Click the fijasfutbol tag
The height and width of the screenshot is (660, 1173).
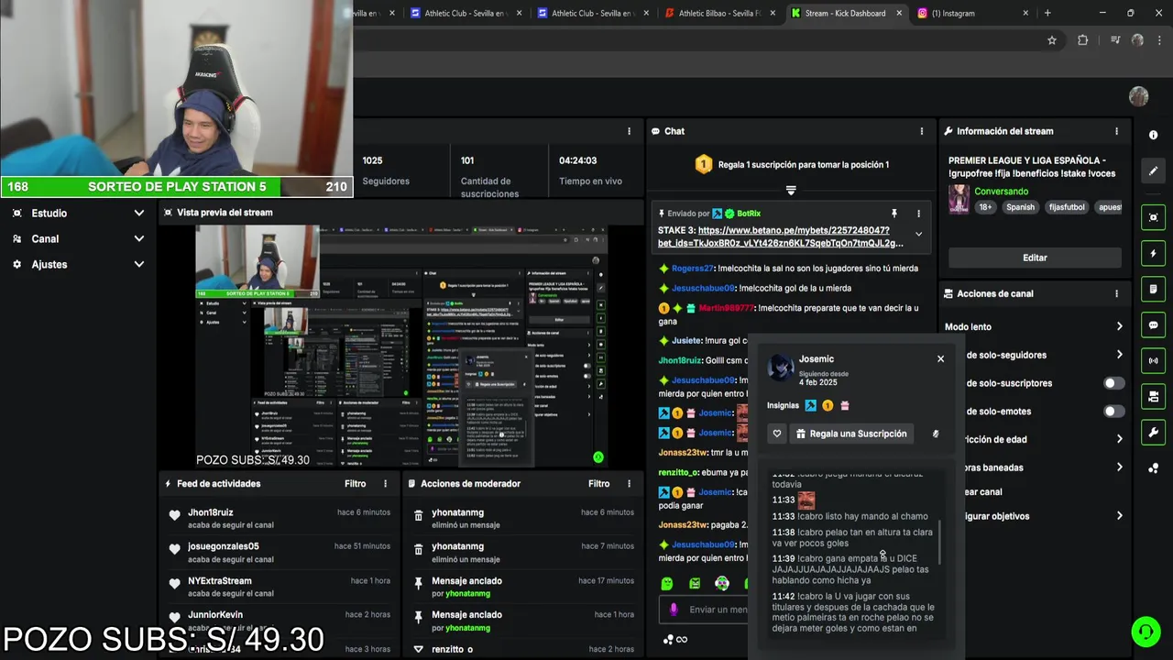click(x=1066, y=207)
